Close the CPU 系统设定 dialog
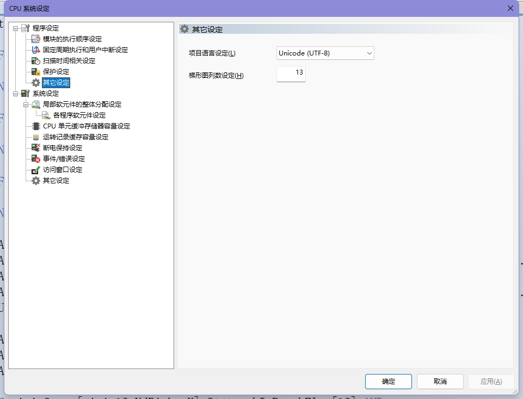523x399 pixels. pyautogui.click(x=510, y=8)
